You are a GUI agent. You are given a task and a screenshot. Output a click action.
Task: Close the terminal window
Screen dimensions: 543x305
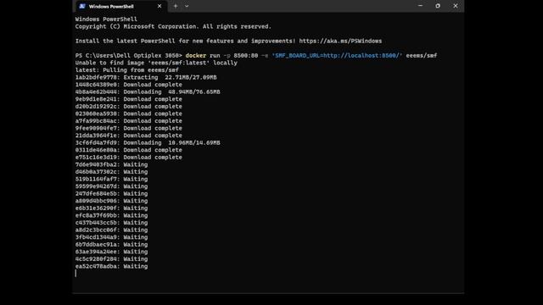(456, 6)
